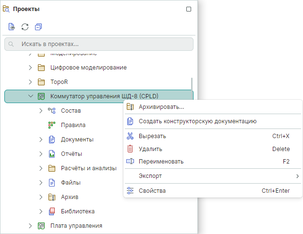Click the Искать в проектах search field
This screenshot has width=303, height=234.
(x=99, y=44)
